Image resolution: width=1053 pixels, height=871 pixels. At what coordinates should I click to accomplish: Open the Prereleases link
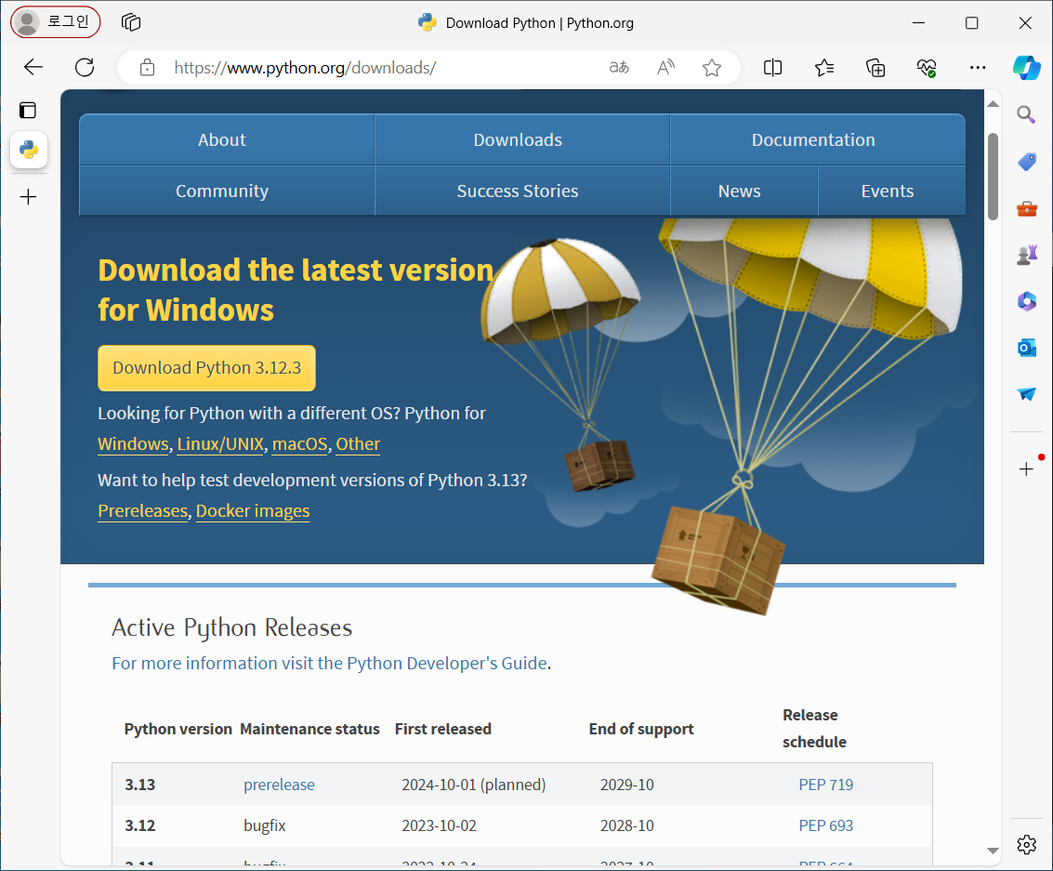point(142,511)
